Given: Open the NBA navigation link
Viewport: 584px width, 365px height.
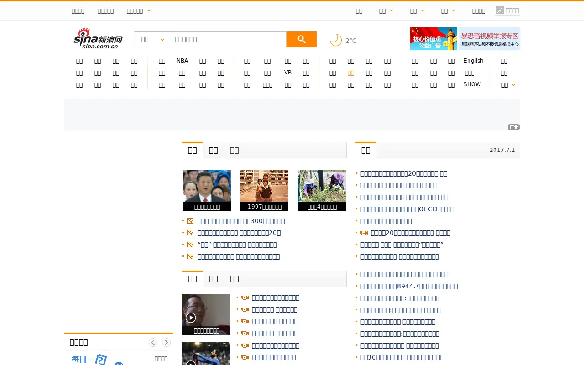Looking at the screenshot, I should coord(182,61).
